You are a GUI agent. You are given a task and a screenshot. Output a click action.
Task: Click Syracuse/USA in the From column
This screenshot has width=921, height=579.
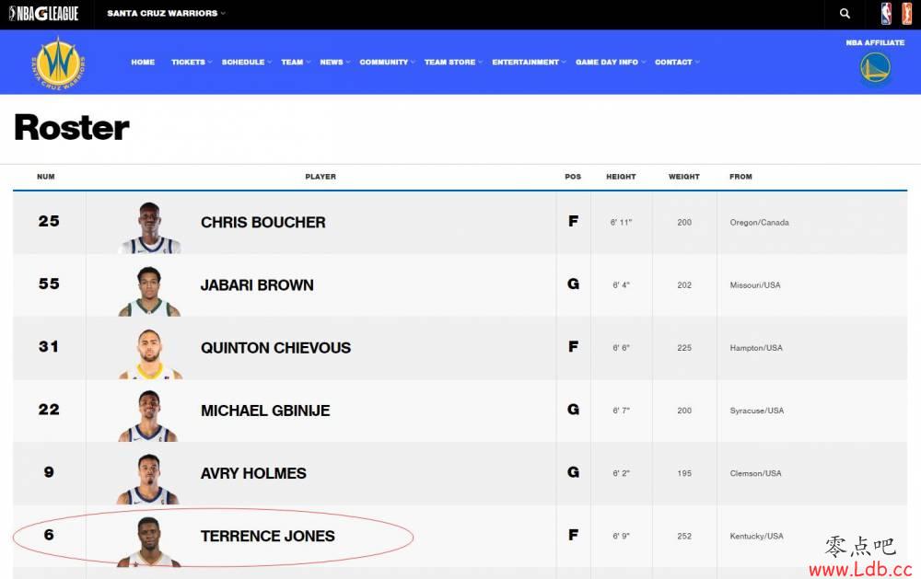757,411
